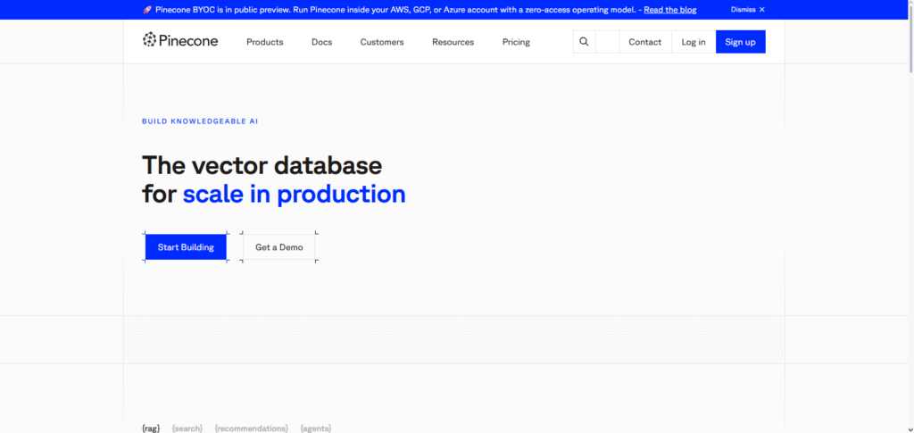This screenshot has width=914, height=433.
Task: Click the BUILD KNOWLEDGEABLE AI label
Action: coord(200,121)
